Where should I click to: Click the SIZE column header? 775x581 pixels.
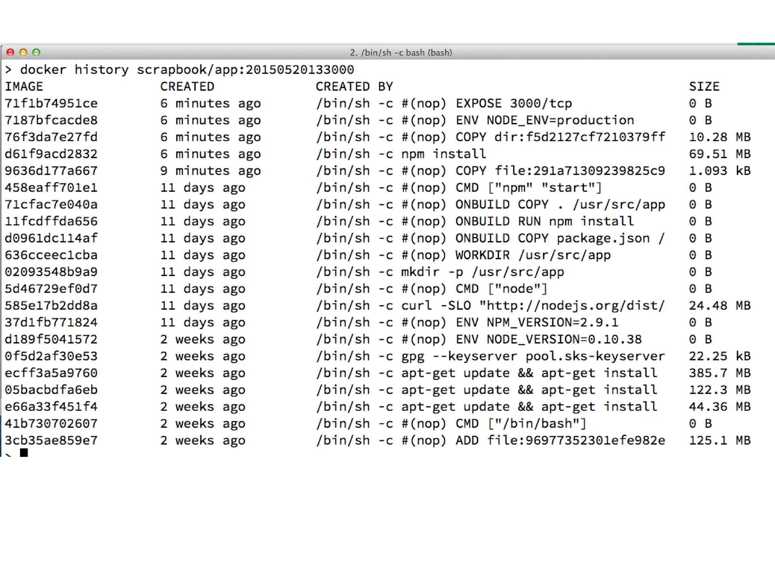click(704, 87)
